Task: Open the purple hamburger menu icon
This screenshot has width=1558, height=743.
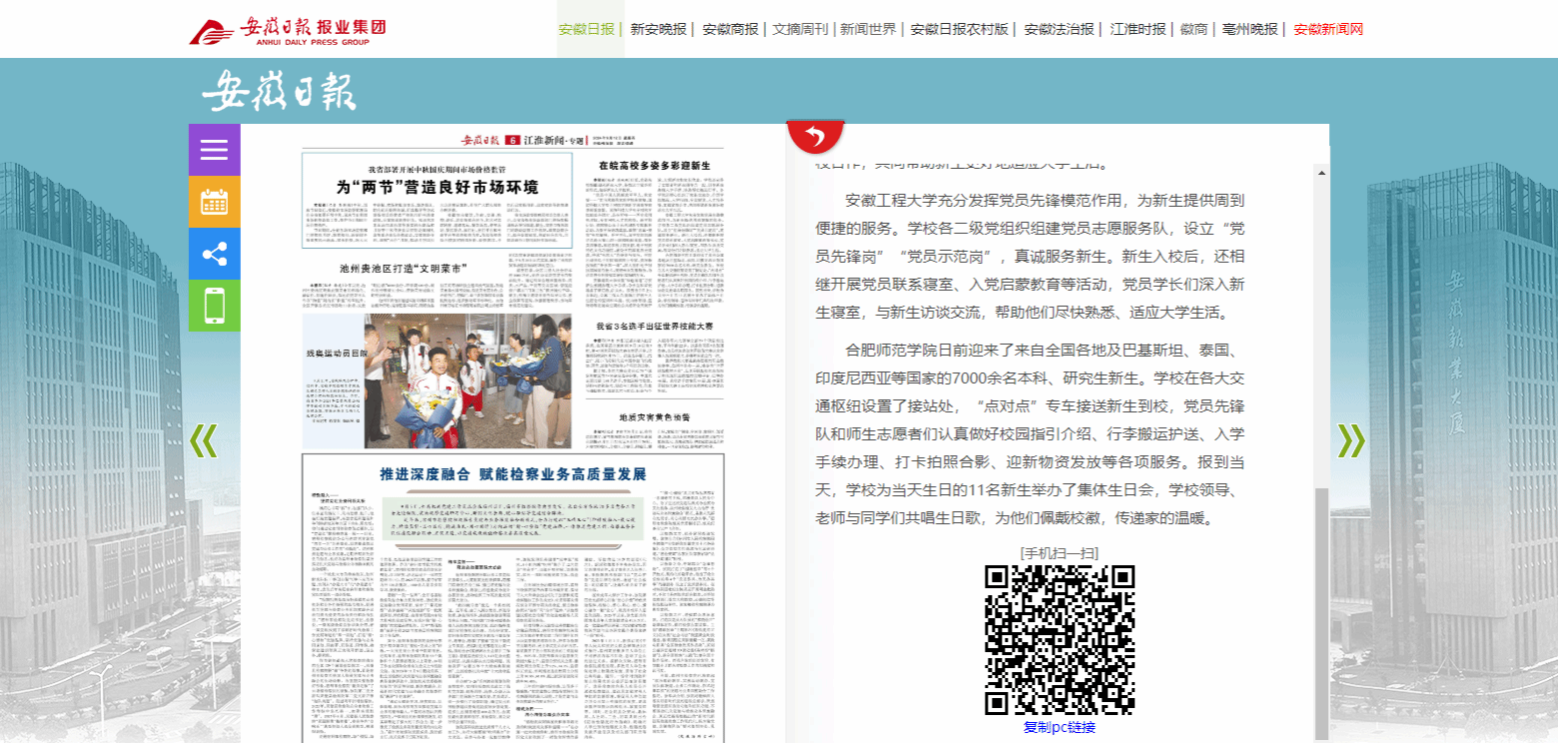Action: (x=215, y=150)
